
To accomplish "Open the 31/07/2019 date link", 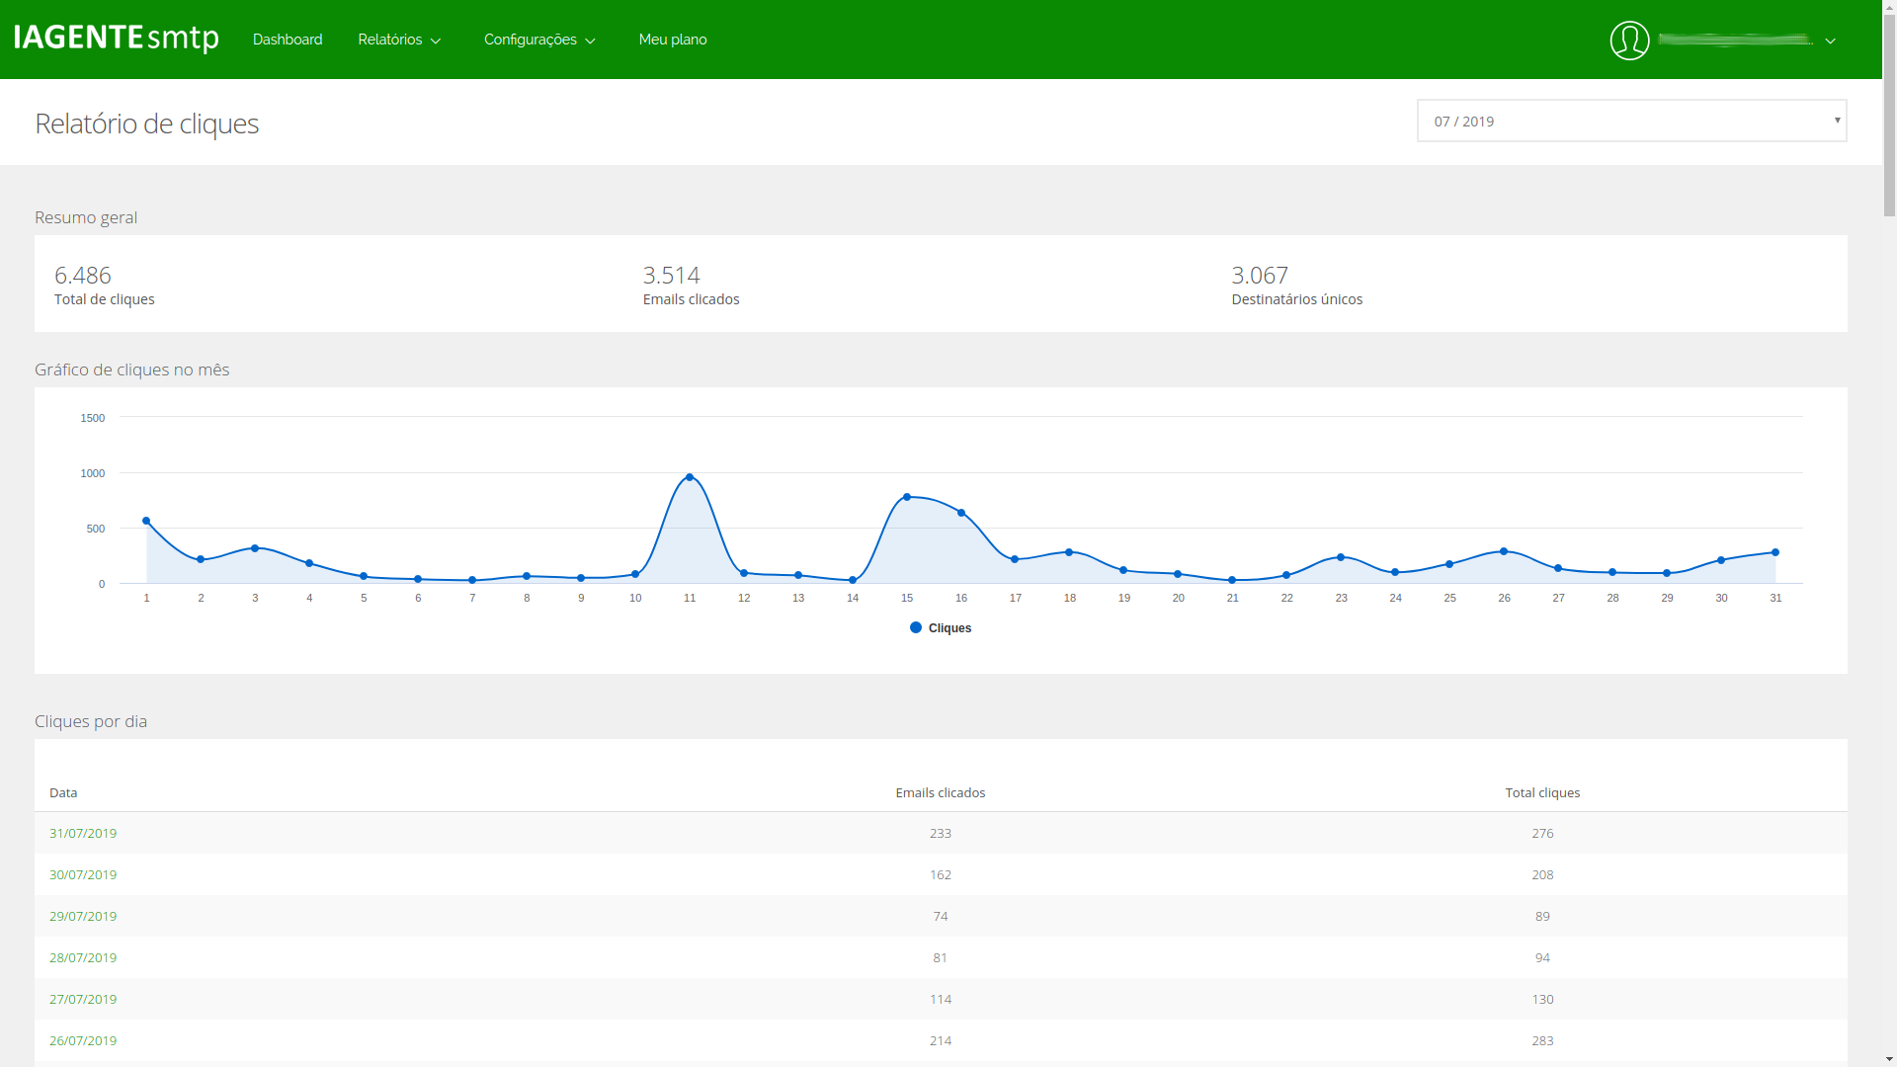I will [83, 833].
